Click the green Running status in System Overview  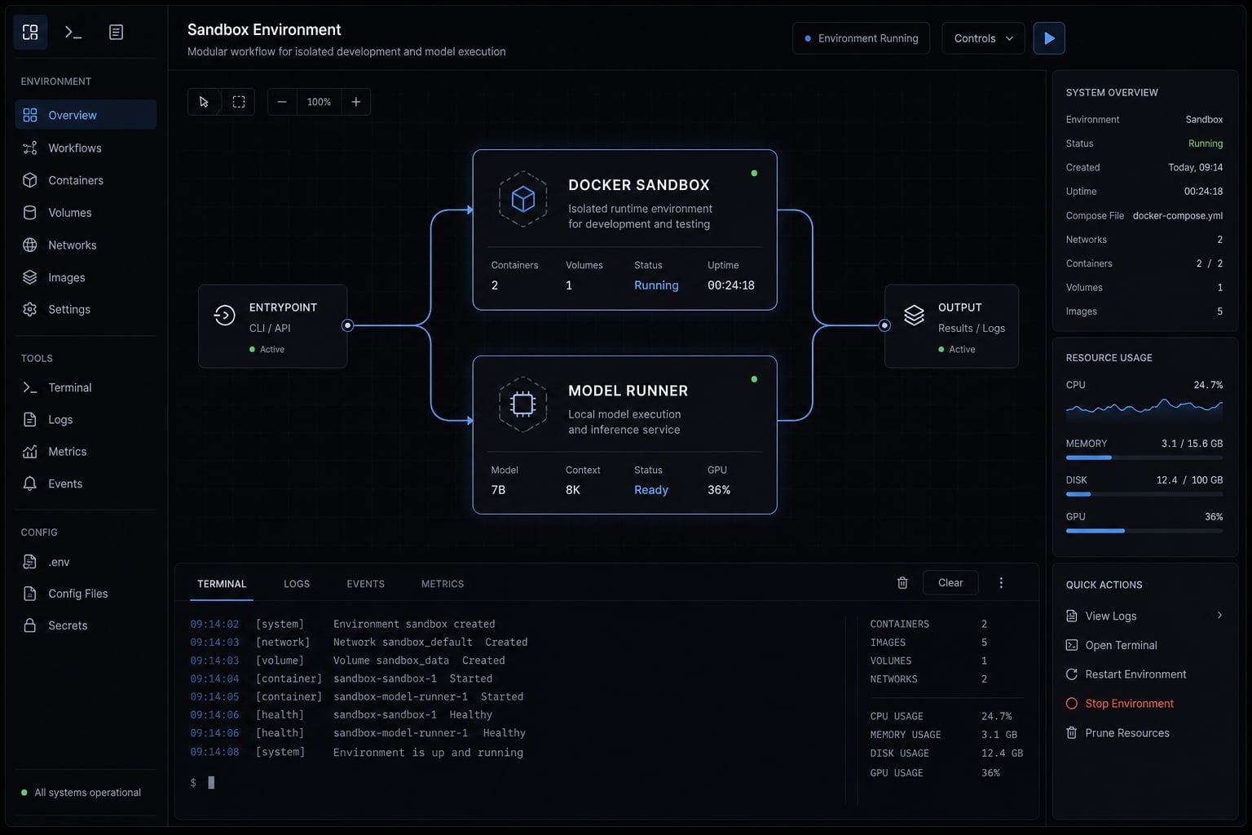tap(1206, 144)
